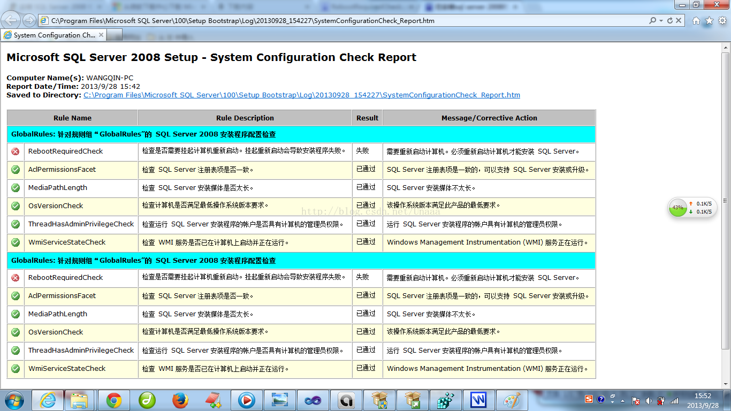Refresh the page with the reload icon
Viewport: 731px width, 411px height.
[669, 21]
